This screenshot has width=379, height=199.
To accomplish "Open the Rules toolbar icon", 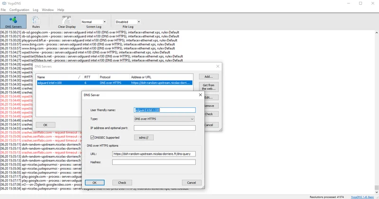I will (36, 22).
